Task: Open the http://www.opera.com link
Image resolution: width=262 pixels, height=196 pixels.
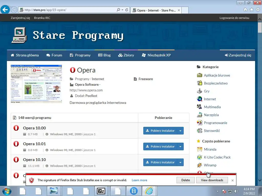Action: 86,90
